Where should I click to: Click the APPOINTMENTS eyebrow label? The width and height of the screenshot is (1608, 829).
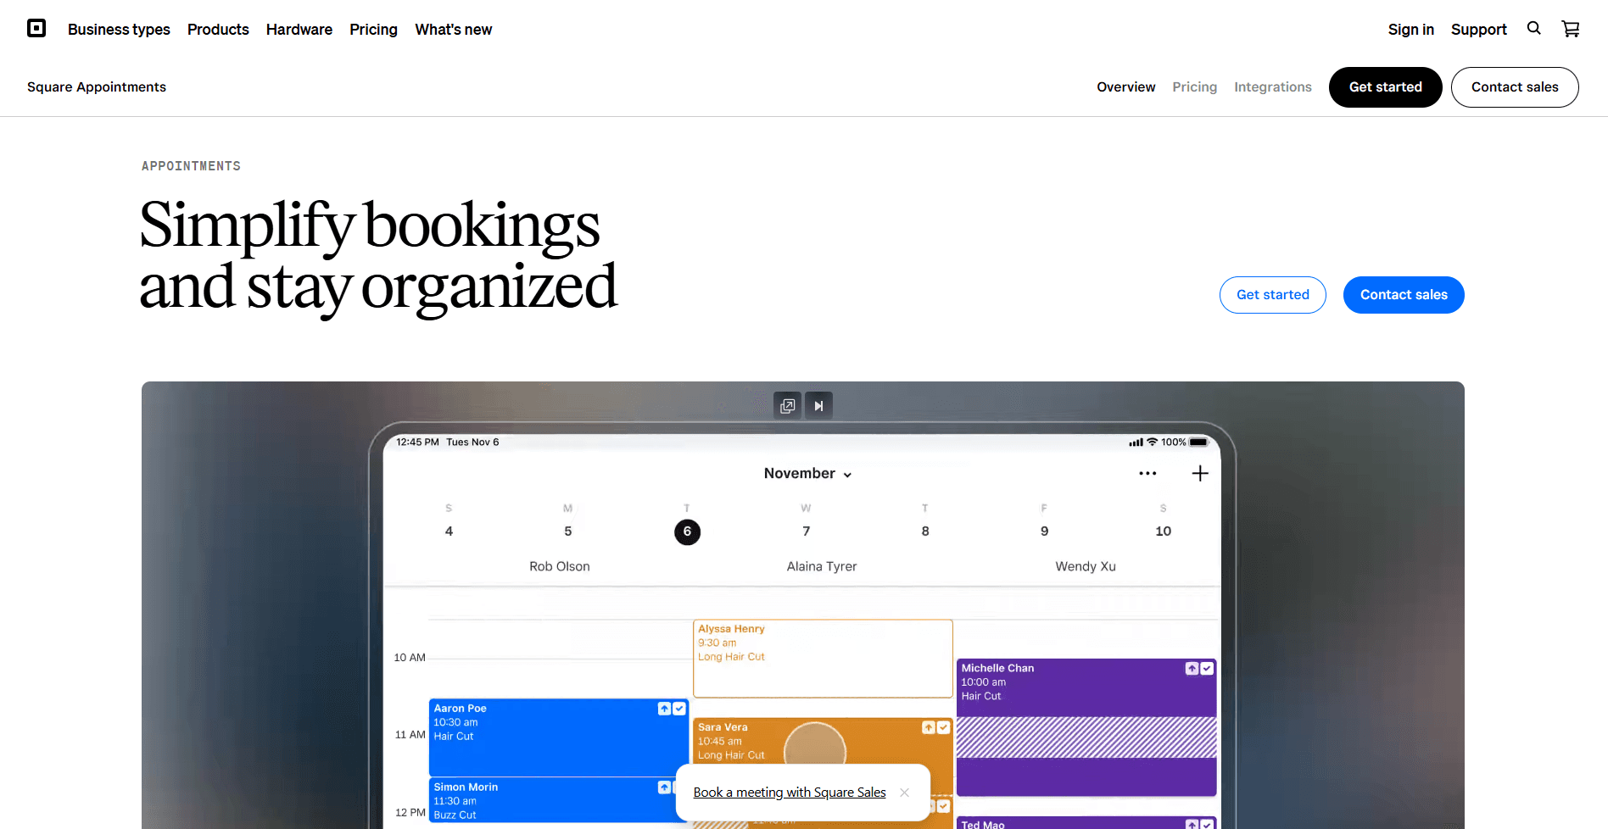tap(191, 166)
